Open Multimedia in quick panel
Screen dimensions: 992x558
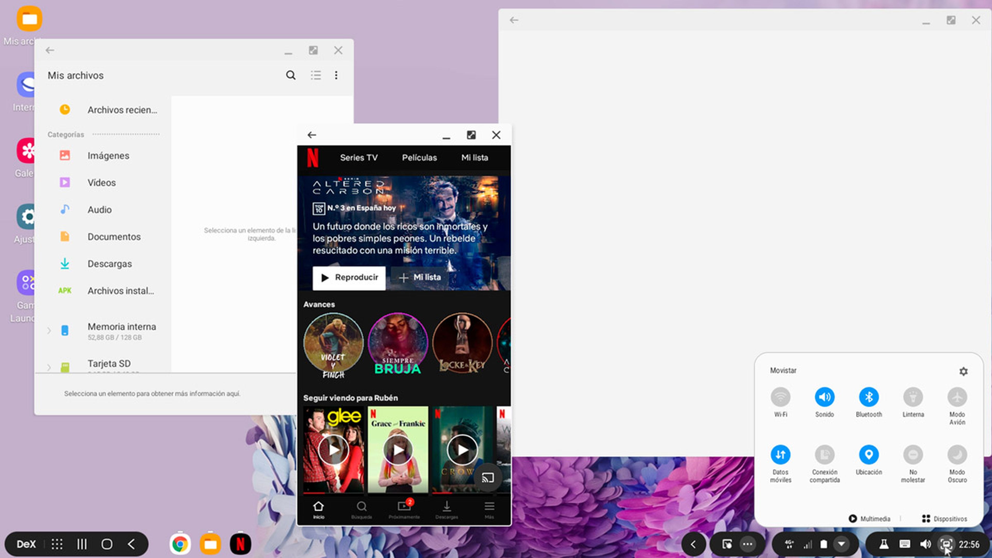click(870, 519)
